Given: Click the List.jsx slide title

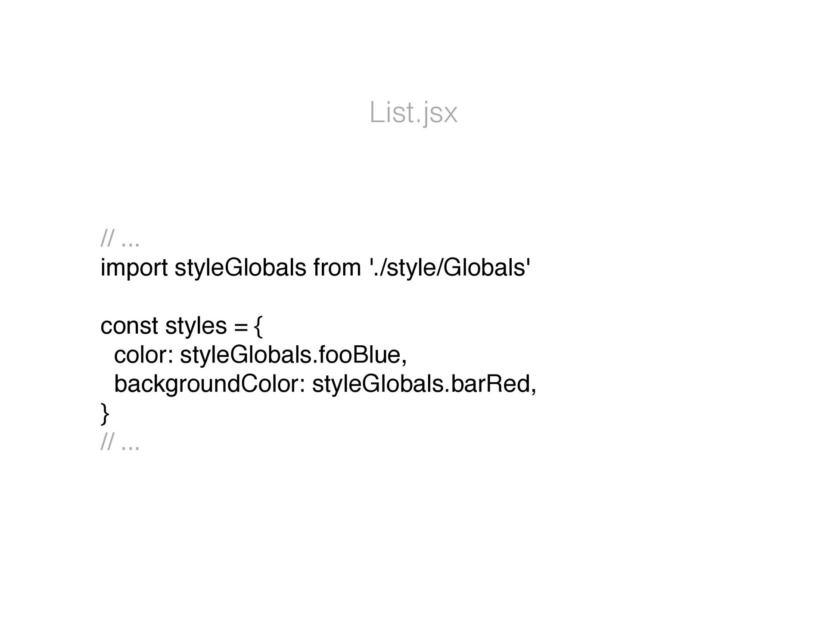Looking at the screenshot, I should pos(413,114).
